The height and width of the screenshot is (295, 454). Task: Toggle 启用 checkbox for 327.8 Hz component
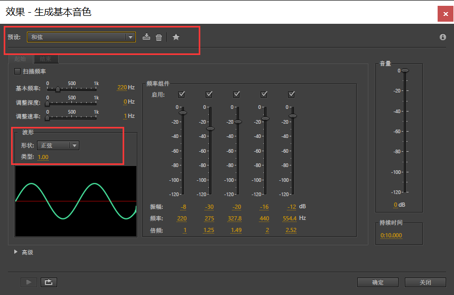point(236,94)
